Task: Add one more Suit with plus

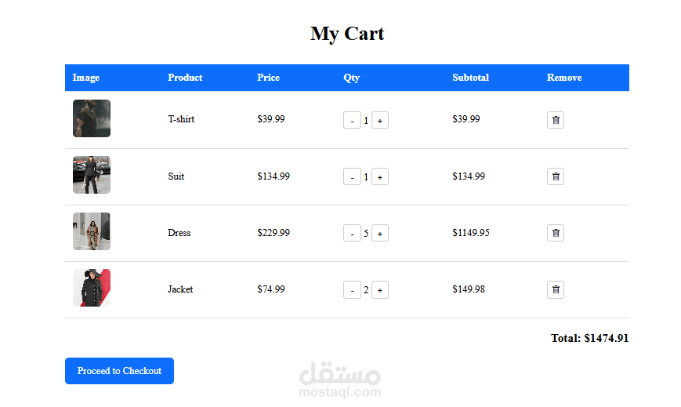Action: click(x=380, y=176)
